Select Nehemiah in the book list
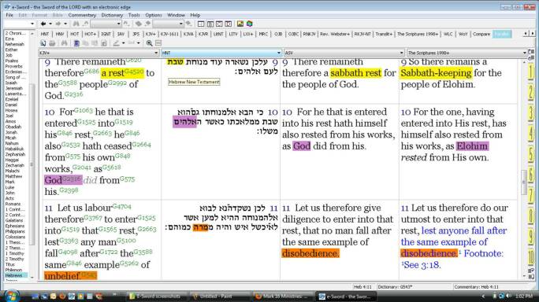Screen dimensions: 539x302 tap(15, 44)
